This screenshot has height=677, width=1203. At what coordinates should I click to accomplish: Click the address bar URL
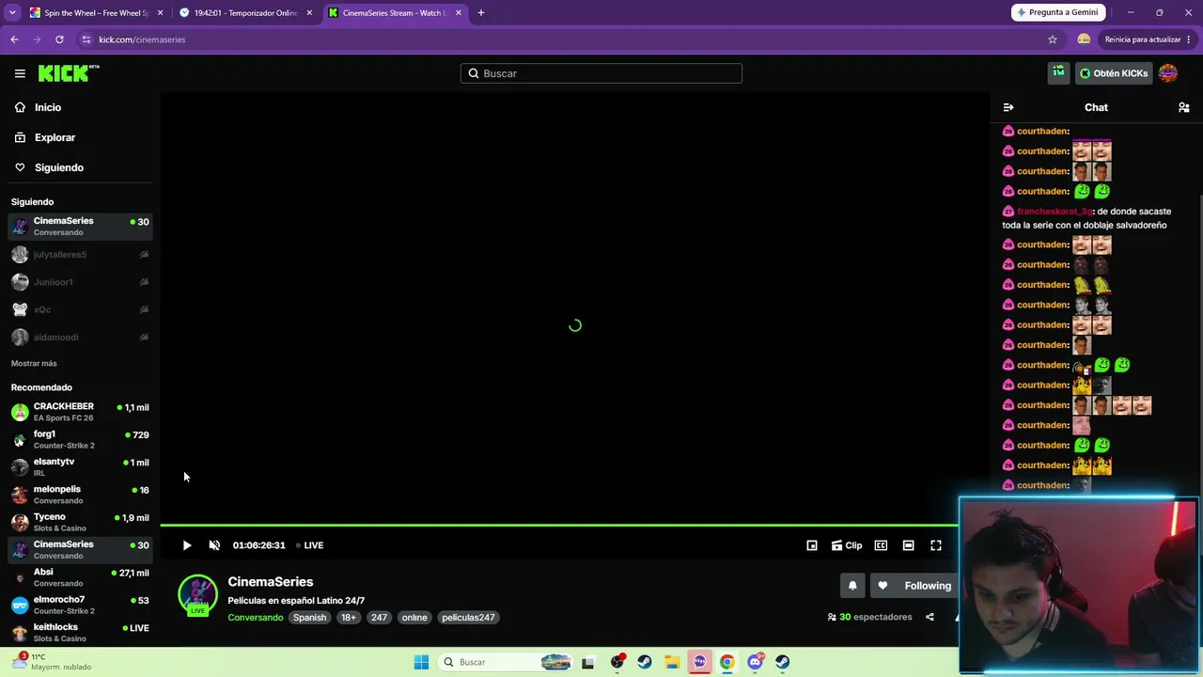coord(142,39)
